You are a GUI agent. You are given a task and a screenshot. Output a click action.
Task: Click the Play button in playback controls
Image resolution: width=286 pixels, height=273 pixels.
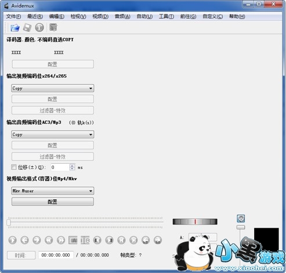click(x=13, y=240)
